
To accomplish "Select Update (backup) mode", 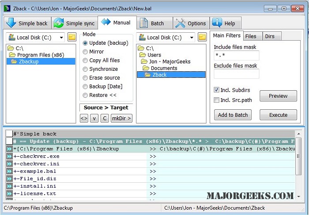I will click(85, 43).
